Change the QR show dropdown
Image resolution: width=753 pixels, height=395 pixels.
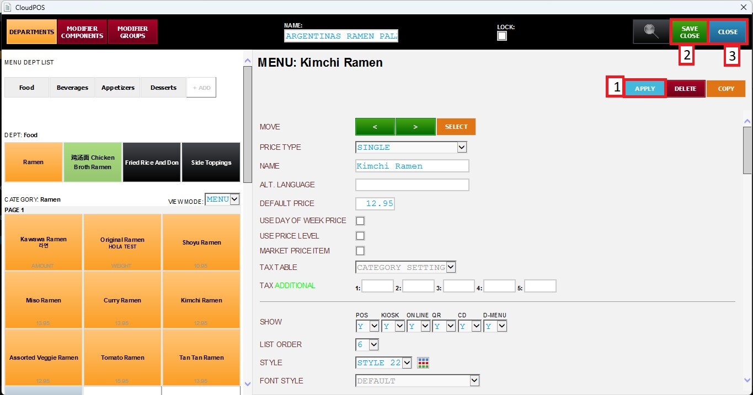444,326
